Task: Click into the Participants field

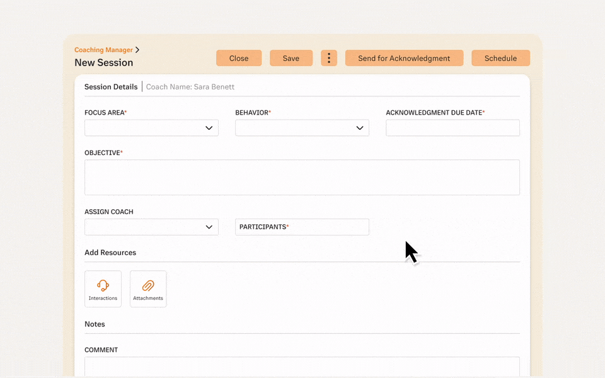Action: tap(302, 227)
